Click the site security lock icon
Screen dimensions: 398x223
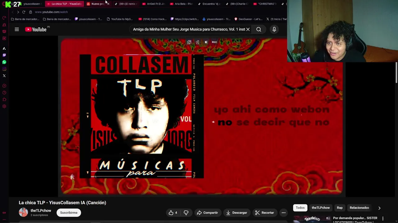point(30,12)
